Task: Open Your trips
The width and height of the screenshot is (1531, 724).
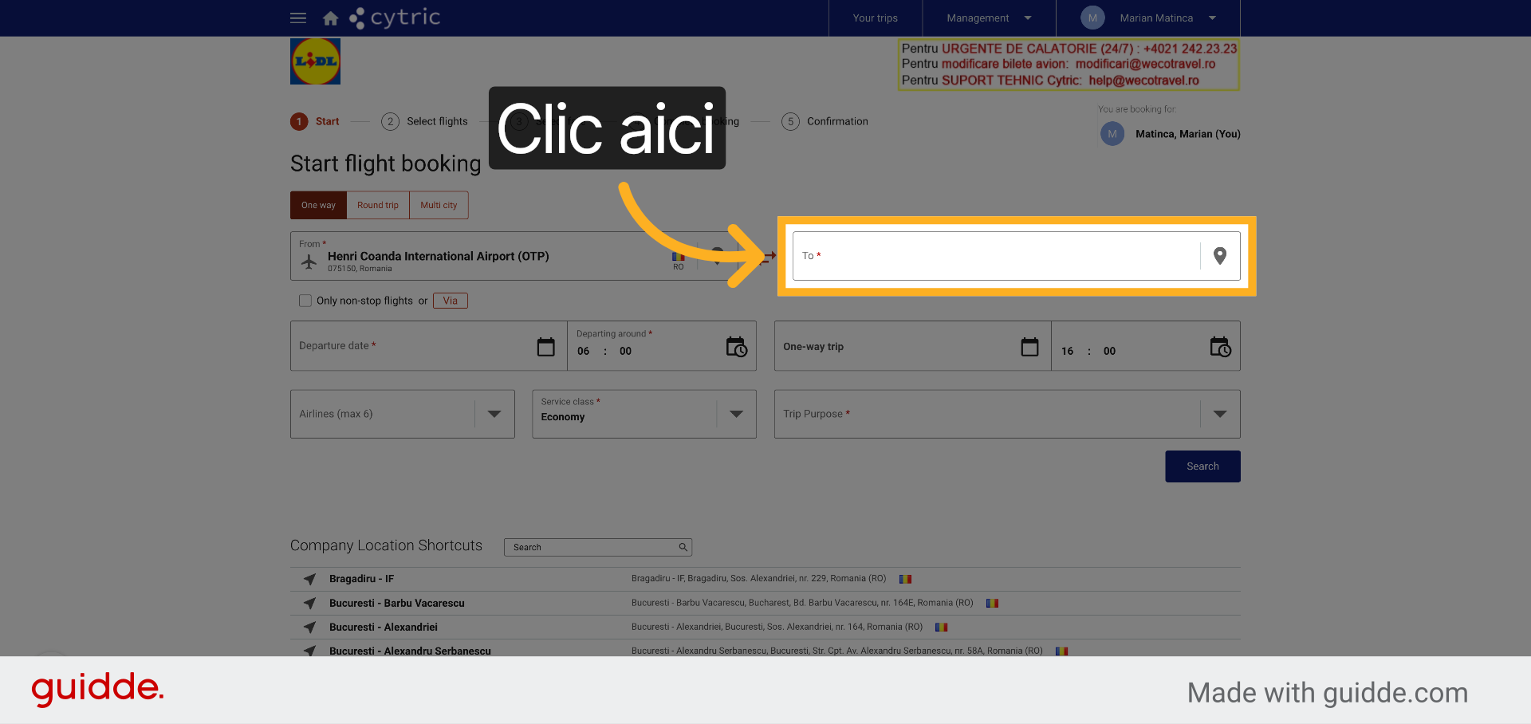Action: pyautogui.click(x=875, y=18)
